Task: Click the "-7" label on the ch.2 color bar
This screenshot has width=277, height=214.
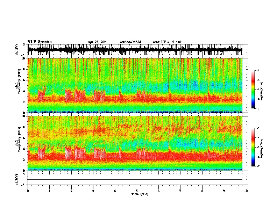Action: click(x=258, y=166)
